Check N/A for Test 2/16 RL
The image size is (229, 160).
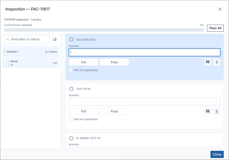point(71,119)
